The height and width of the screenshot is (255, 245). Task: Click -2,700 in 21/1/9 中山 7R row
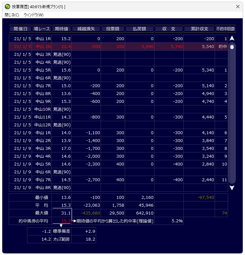point(93,180)
